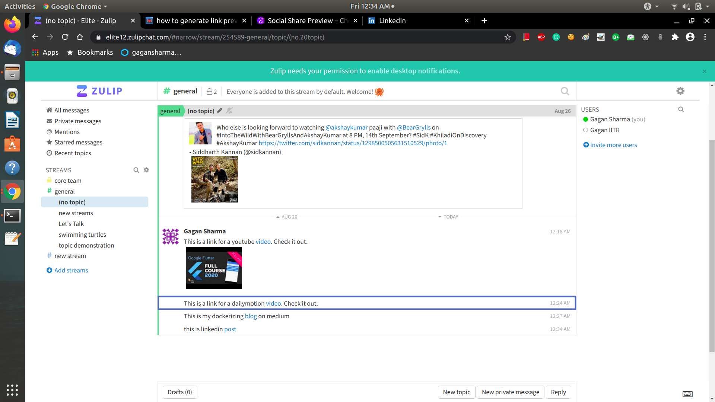Open the system status menu arrow
The height and width of the screenshot is (402, 715).
707,6
